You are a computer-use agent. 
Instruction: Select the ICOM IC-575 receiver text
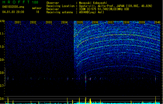click(104, 9)
